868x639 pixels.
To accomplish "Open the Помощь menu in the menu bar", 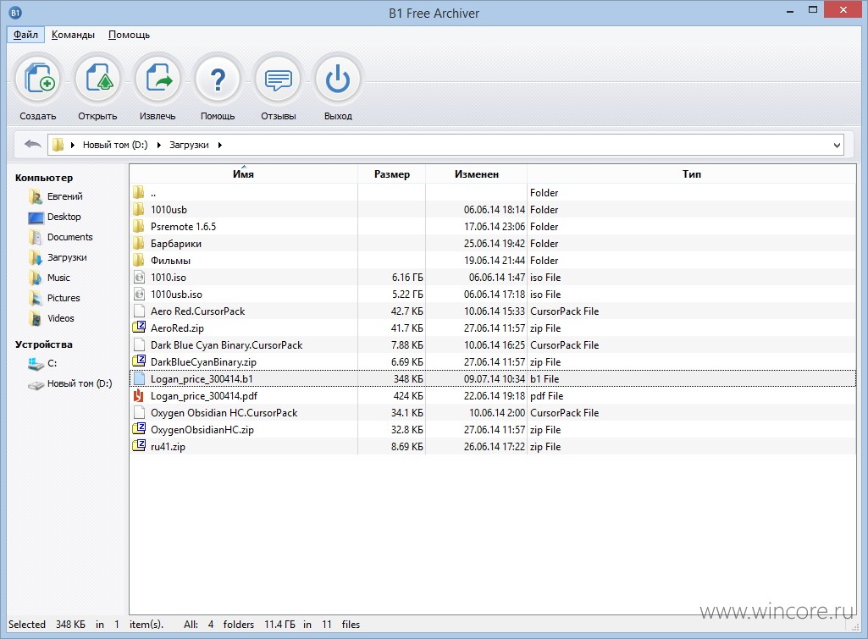I will coord(129,35).
